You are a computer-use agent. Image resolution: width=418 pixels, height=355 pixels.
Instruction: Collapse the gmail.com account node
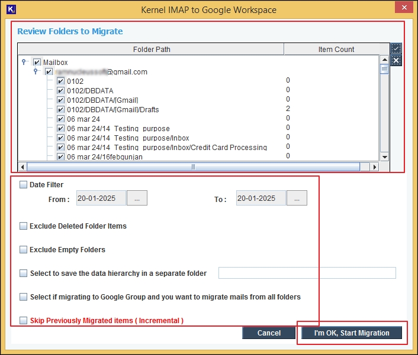pyautogui.click(x=36, y=71)
